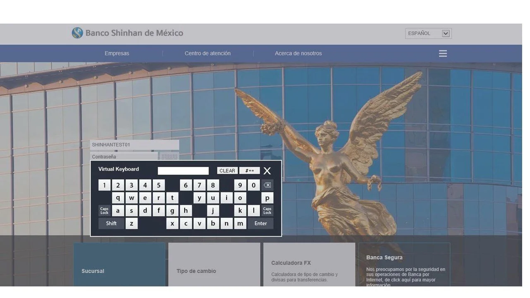Toggle the Shift key
The image size is (530, 298).
pos(111,223)
